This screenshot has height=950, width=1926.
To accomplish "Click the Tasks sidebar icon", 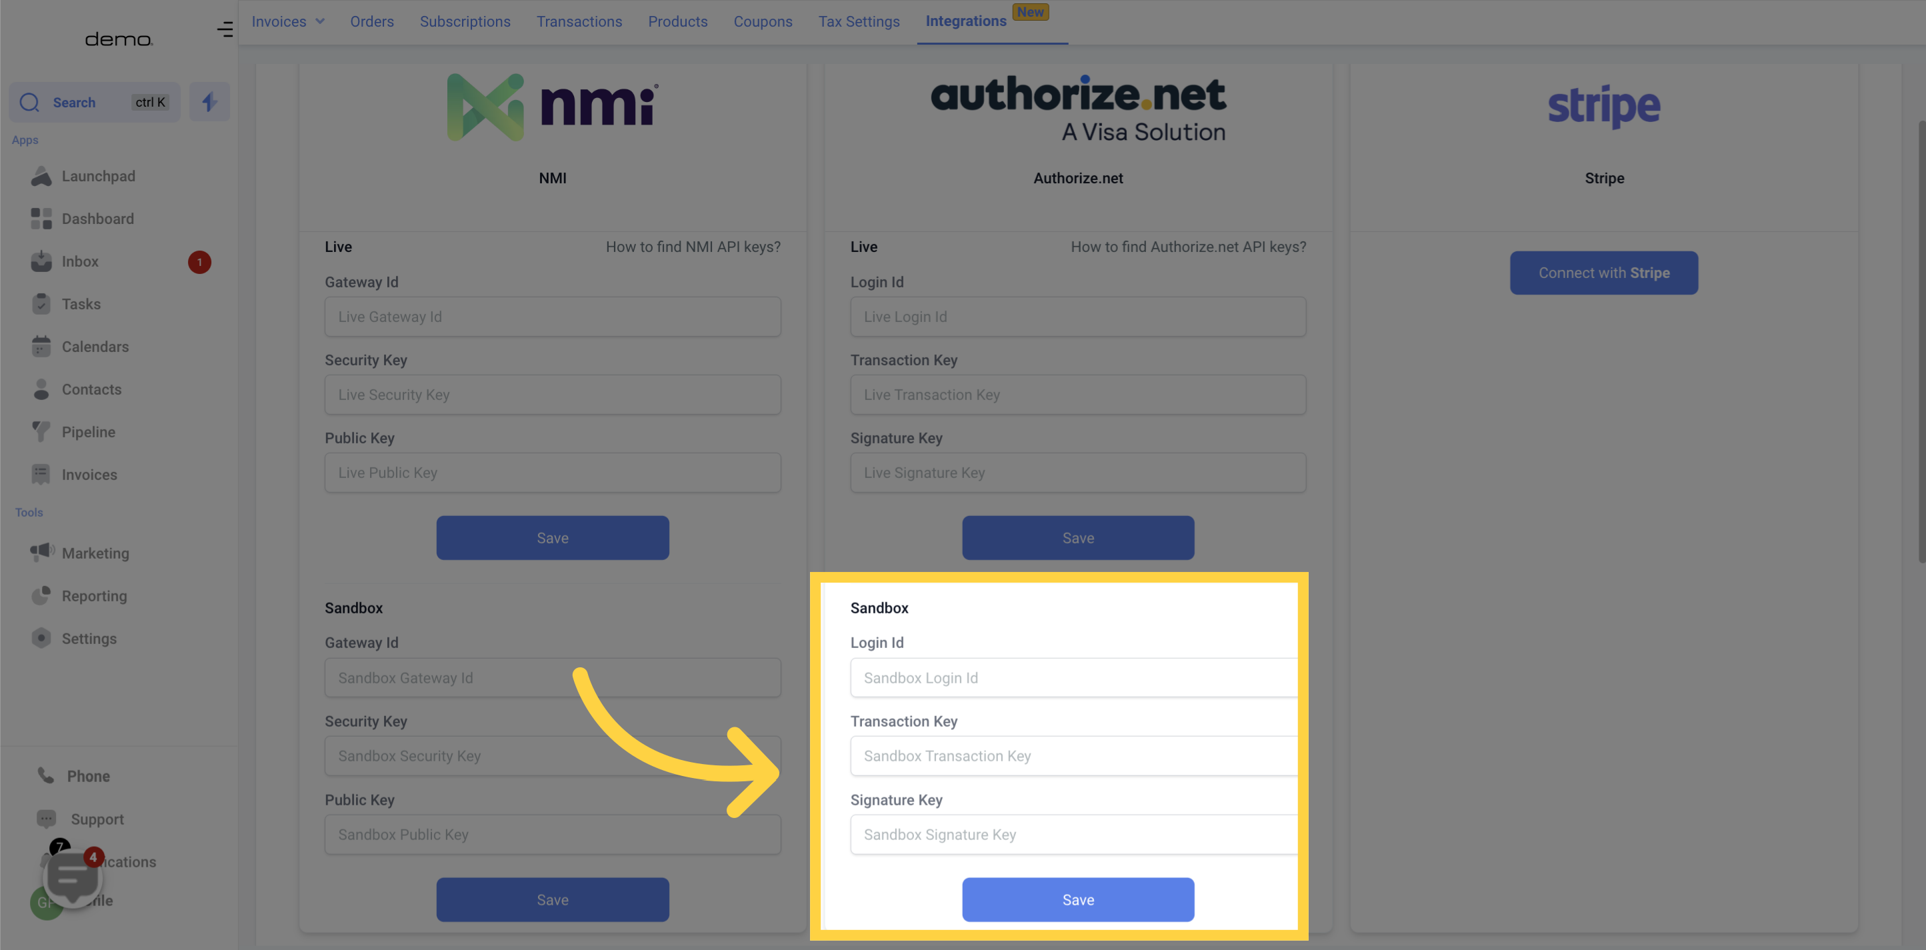I will point(42,305).
